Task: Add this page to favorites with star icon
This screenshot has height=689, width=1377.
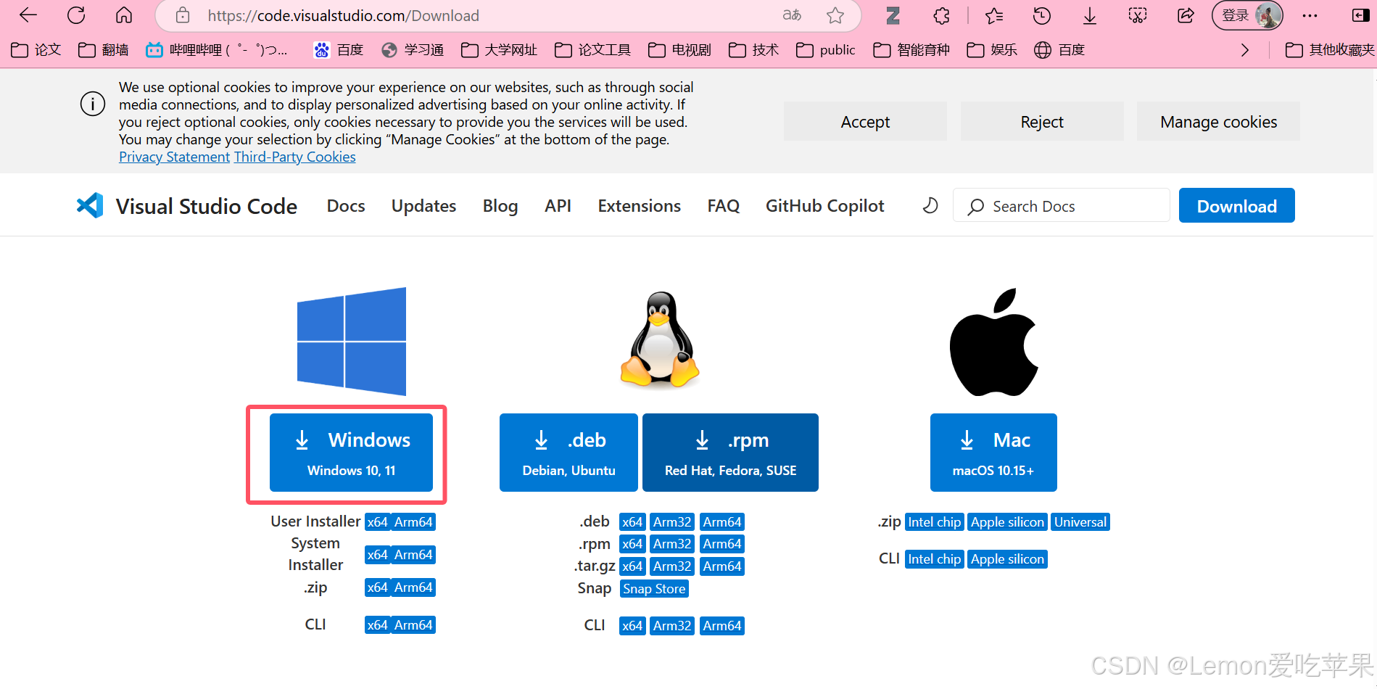Action: tap(835, 15)
